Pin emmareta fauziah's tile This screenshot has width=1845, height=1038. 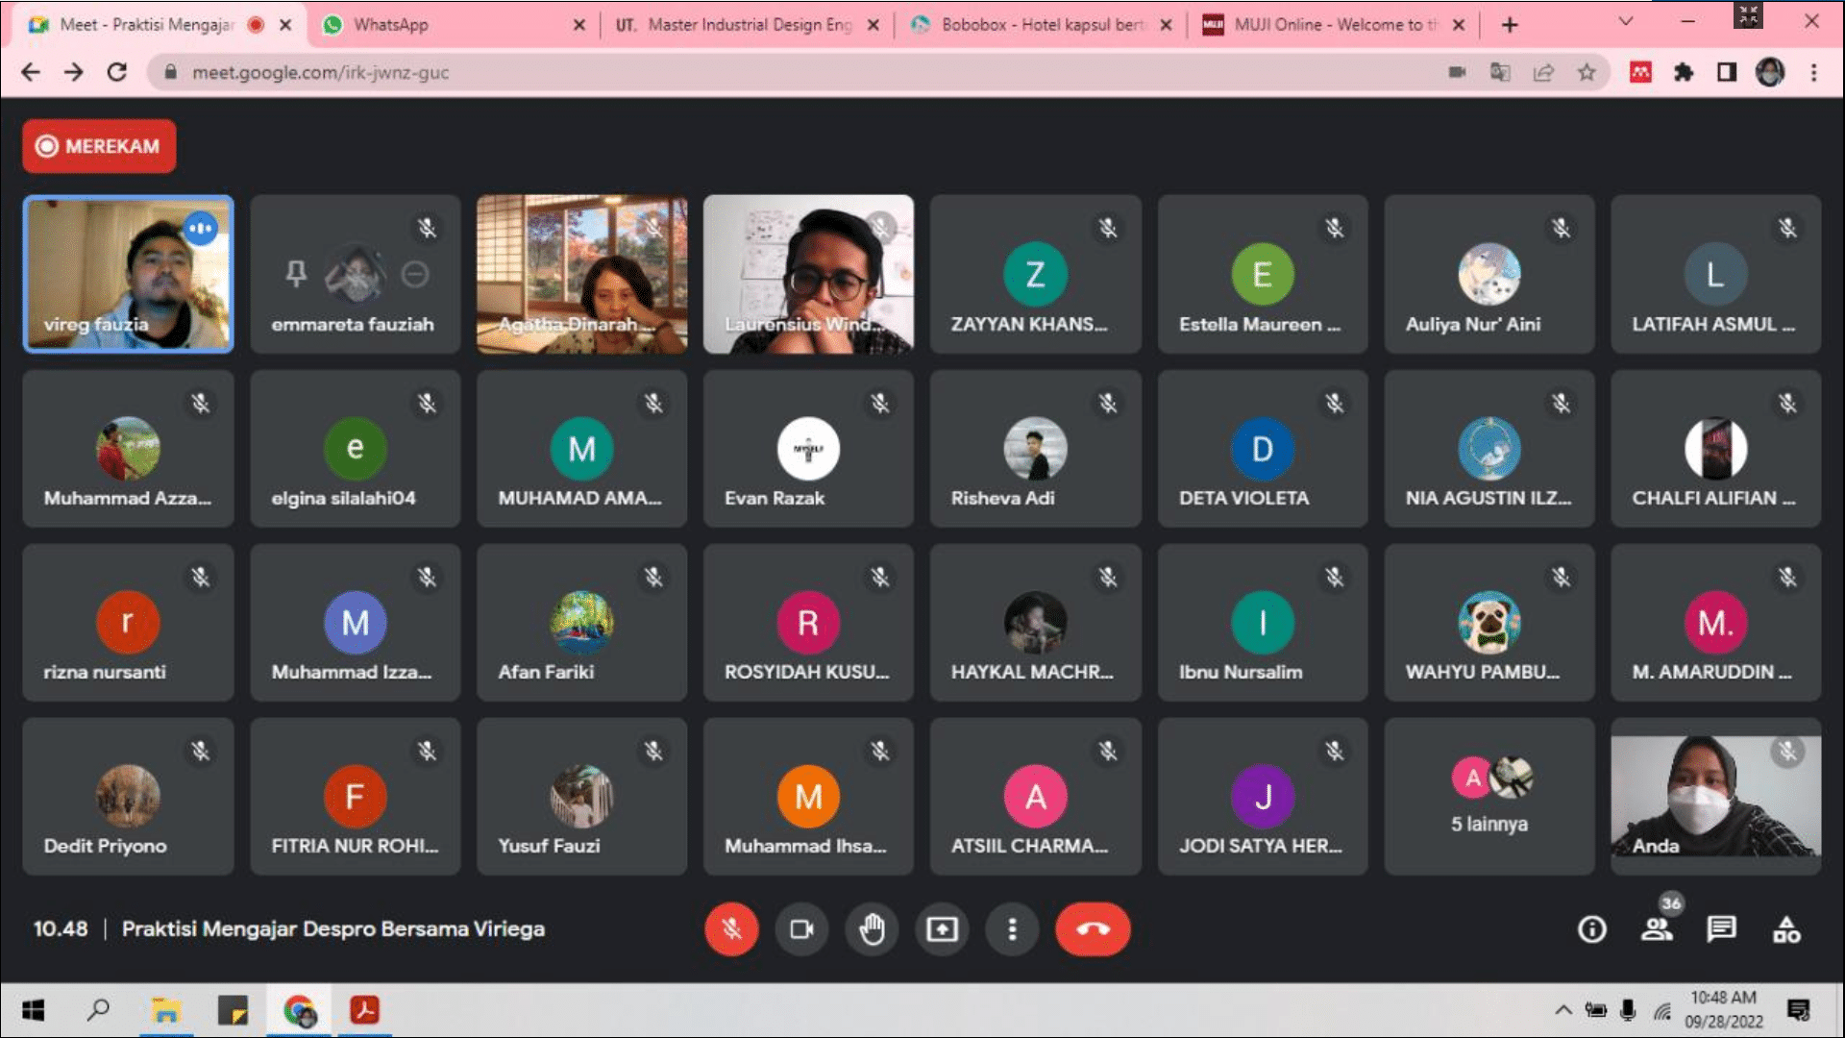296,274
